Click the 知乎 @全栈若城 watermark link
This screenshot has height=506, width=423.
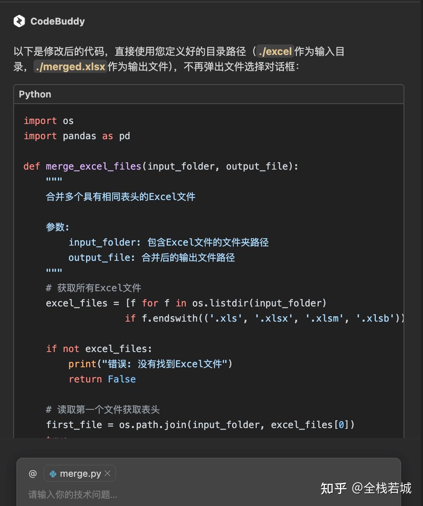tap(366, 488)
